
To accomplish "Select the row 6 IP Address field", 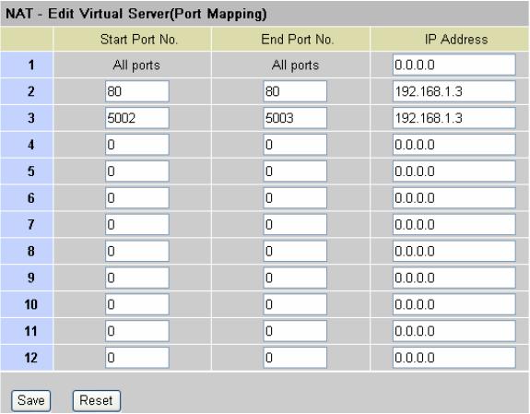I will point(453,198).
